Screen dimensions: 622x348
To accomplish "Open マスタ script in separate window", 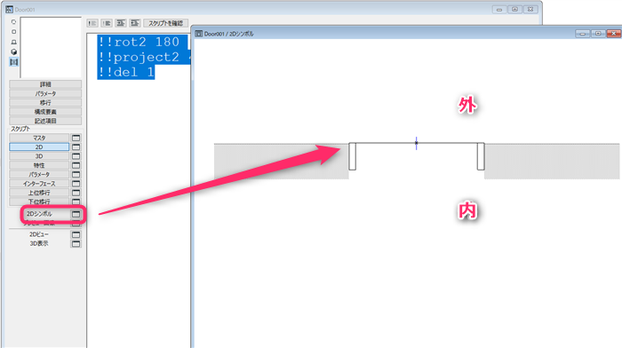I will coord(76,138).
